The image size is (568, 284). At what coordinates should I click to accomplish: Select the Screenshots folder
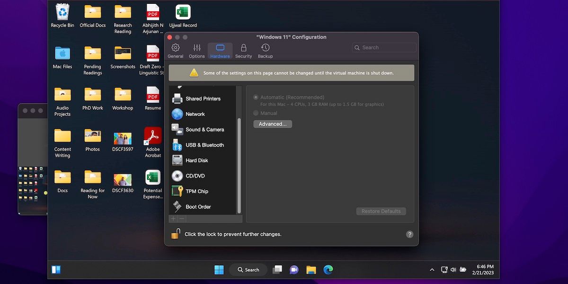click(123, 57)
